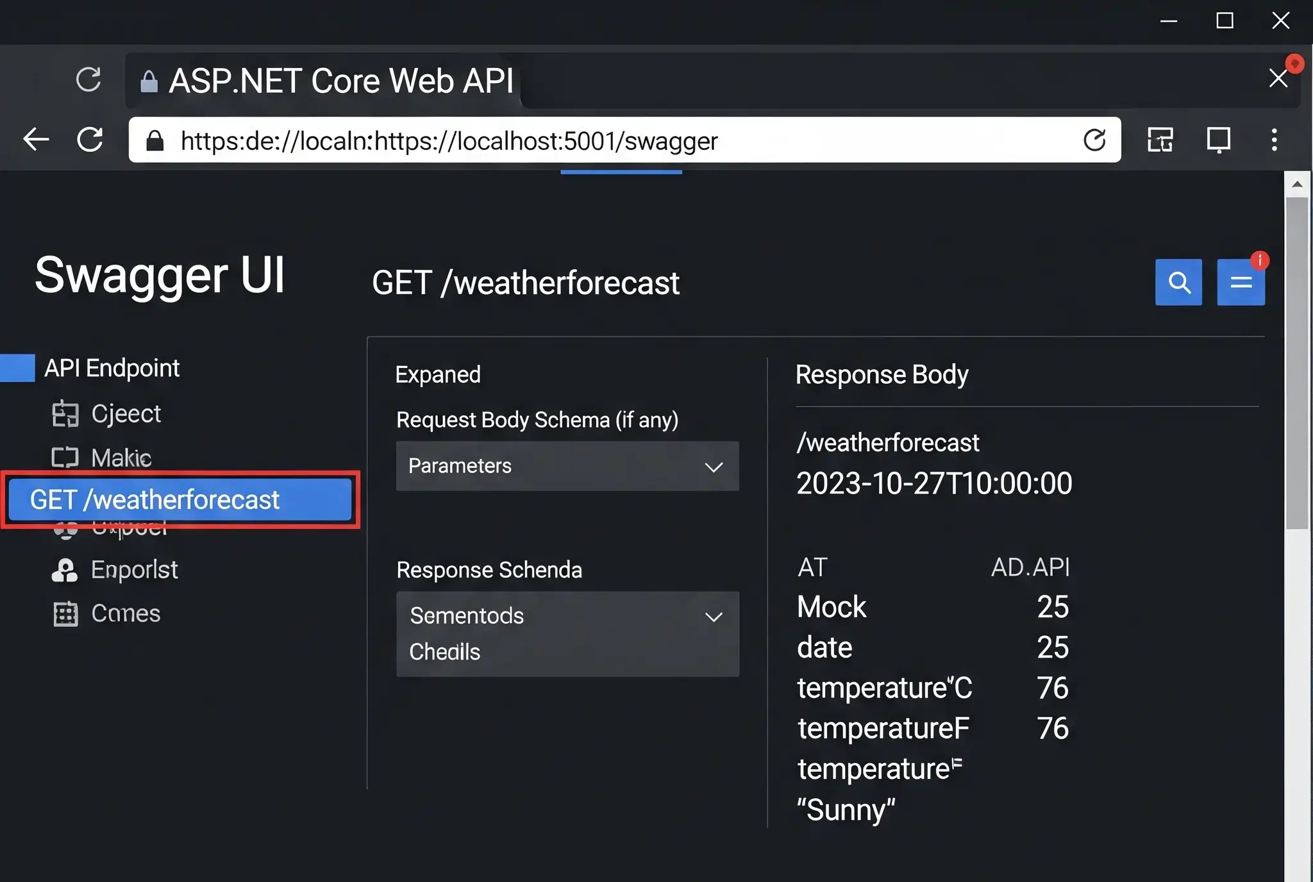Click the reload icon beside the tab title

pyautogui.click(x=88, y=79)
